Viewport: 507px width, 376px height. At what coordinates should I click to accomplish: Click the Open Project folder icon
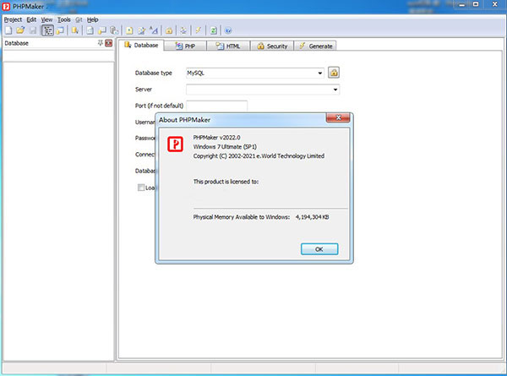tap(20, 30)
